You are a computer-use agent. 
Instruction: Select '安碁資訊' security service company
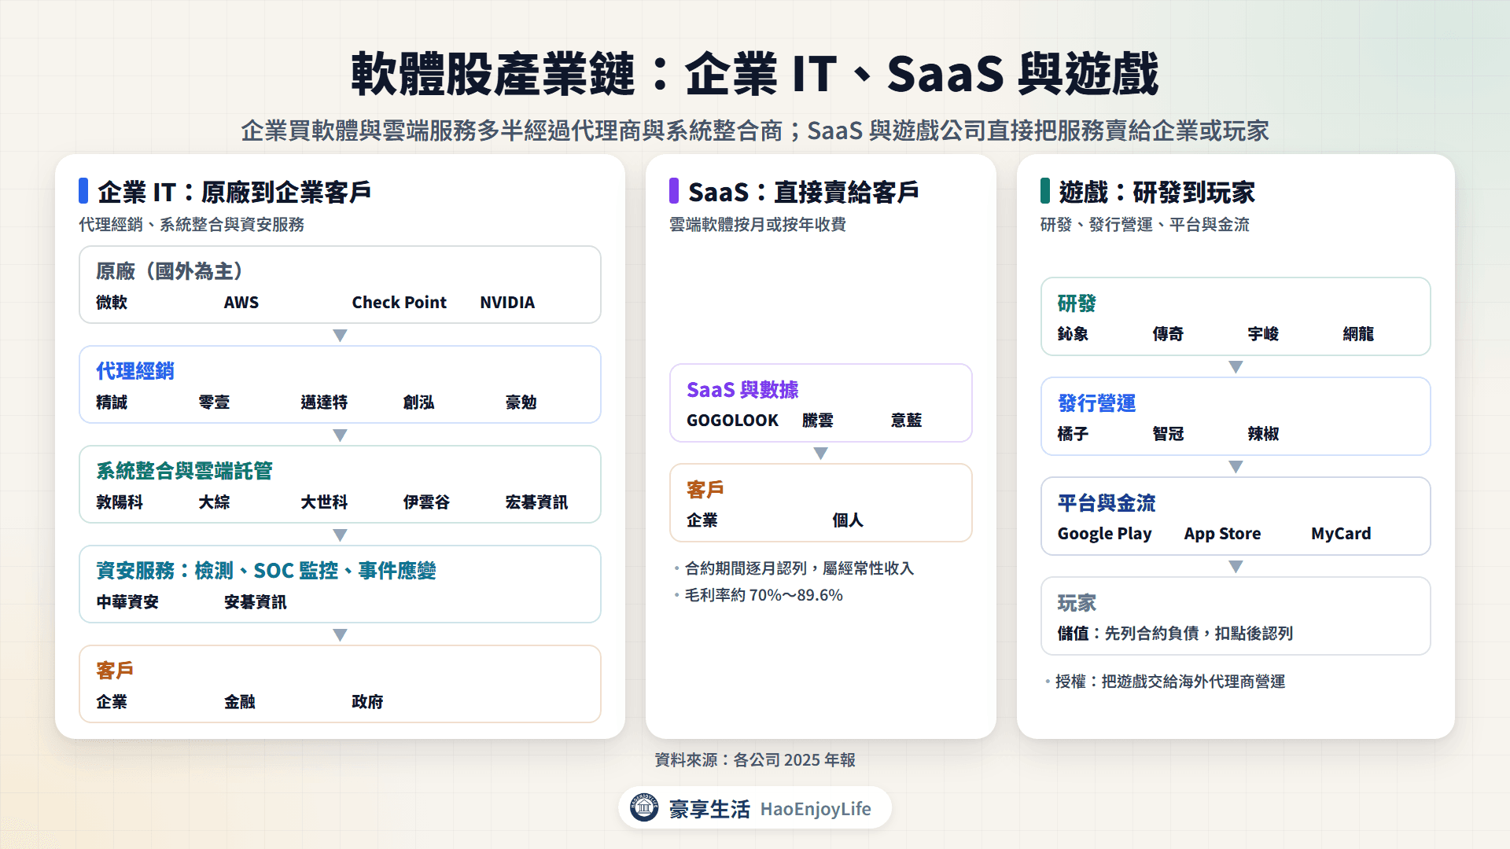pos(256,602)
